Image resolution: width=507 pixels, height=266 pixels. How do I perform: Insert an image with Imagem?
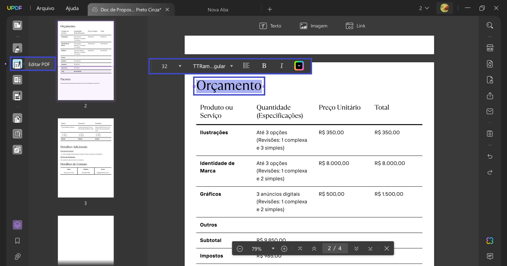coord(314,26)
